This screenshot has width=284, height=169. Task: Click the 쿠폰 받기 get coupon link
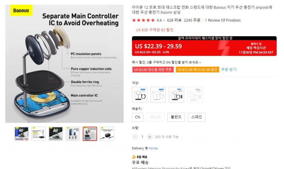tap(229, 69)
